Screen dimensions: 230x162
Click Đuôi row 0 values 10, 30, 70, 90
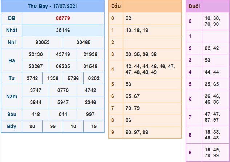(213, 21)
